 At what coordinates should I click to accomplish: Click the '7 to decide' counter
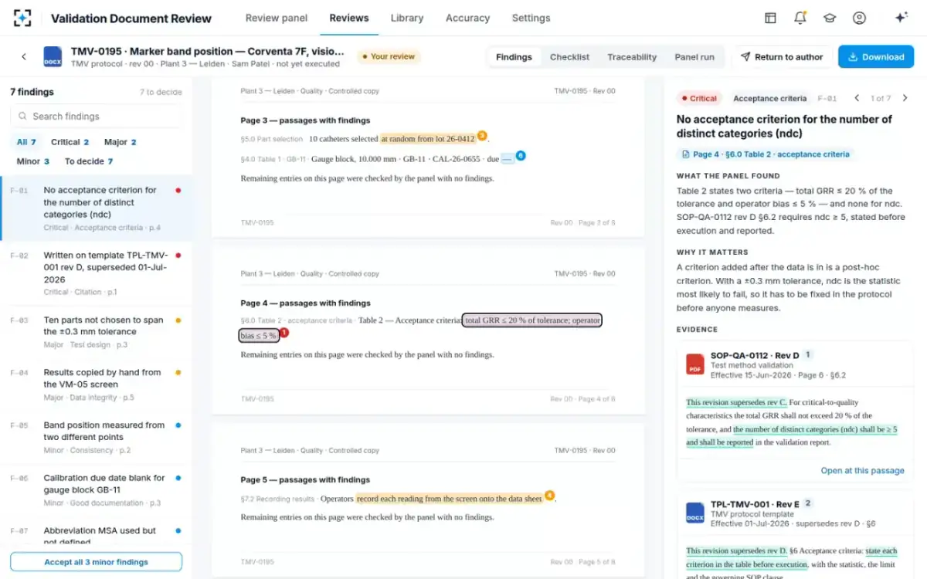[x=161, y=92]
